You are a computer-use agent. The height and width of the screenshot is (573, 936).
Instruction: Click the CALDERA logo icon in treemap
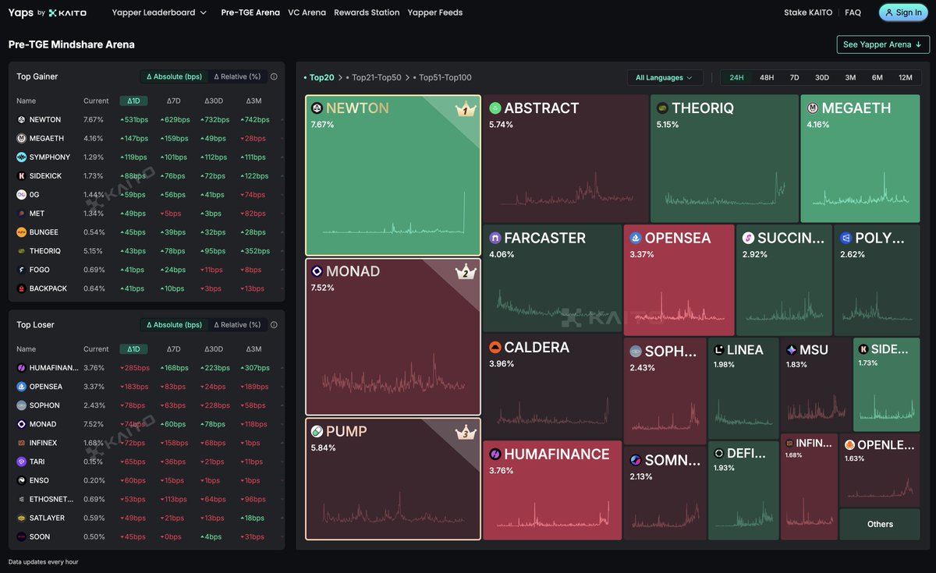pyautogui.click(x=495, y=348)
